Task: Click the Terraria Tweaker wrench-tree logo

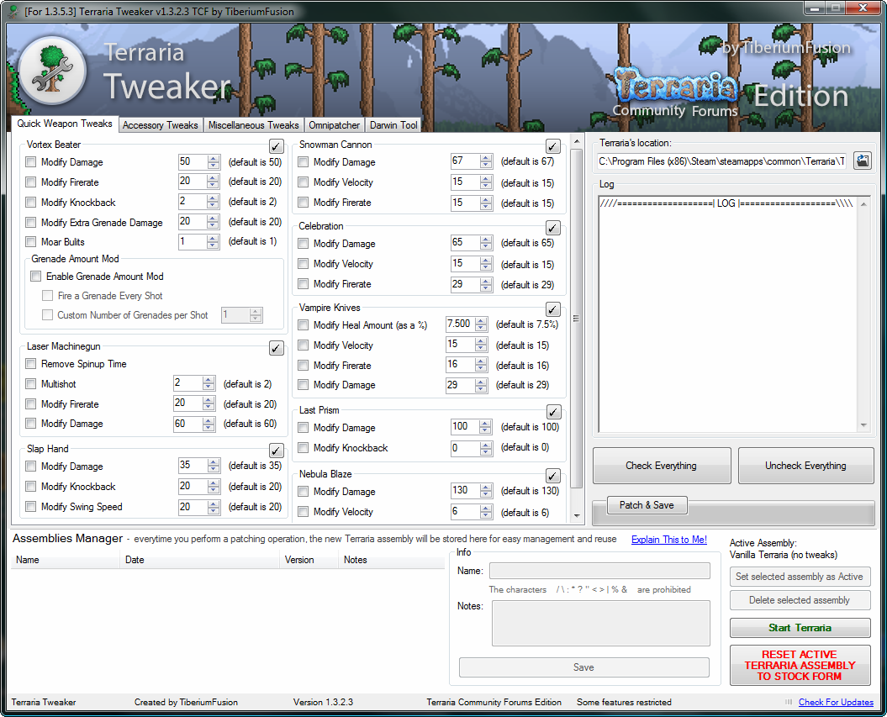Action: coord(52,71)
